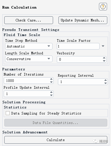Image resolution: width=111 pixels, height=146 pixels.
Task: Click the Number of Iterations field
Action: [29, 81]
